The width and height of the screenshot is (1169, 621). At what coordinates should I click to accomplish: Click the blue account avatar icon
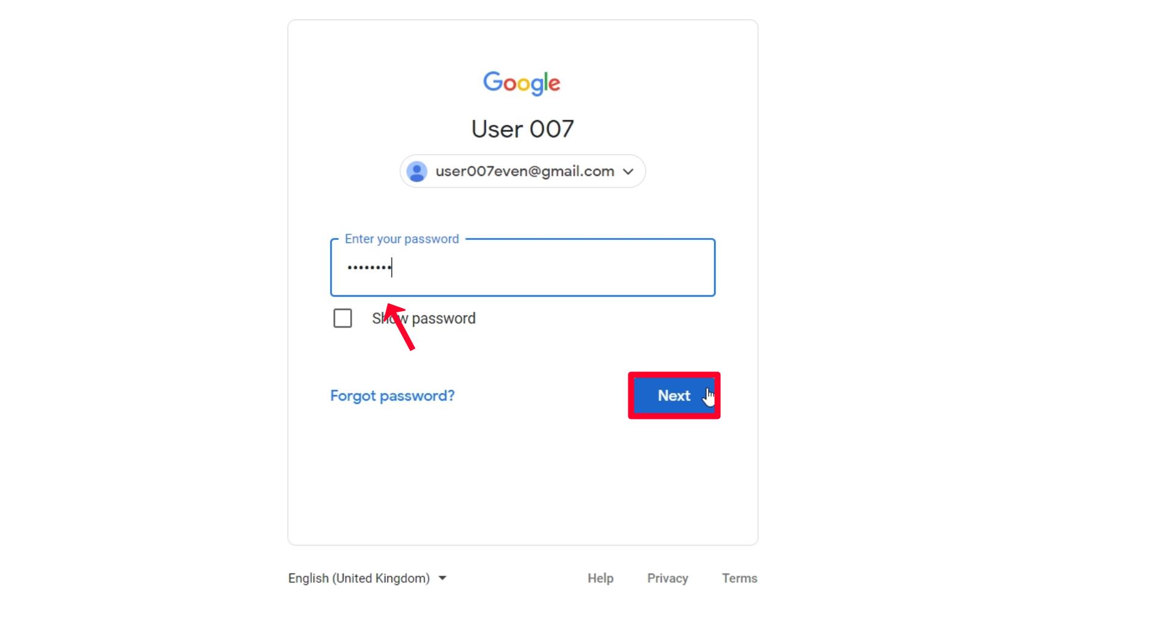[416, 172]
